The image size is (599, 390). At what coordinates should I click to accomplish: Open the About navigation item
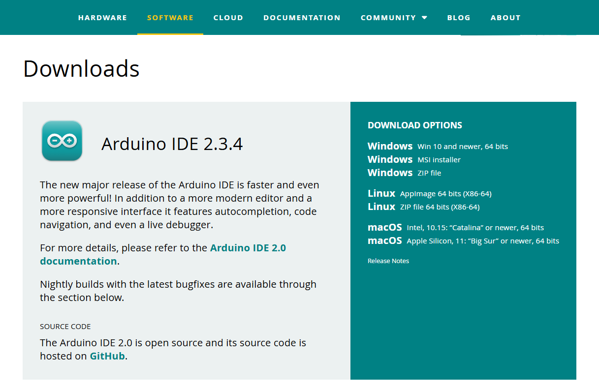[505, 18]
